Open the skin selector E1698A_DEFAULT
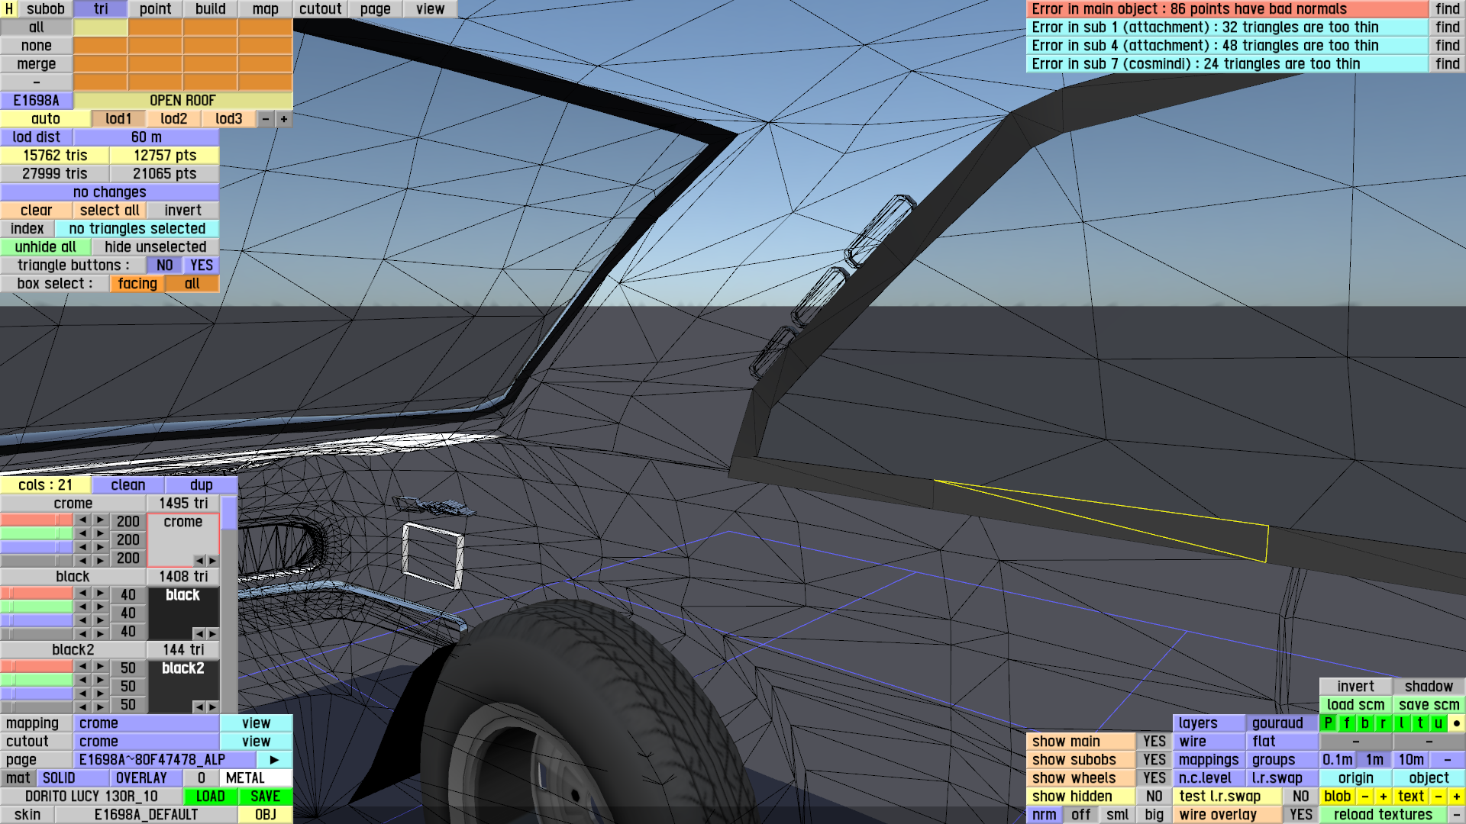This screenshot has width=1466, height=824. click(x=146, y=815)
